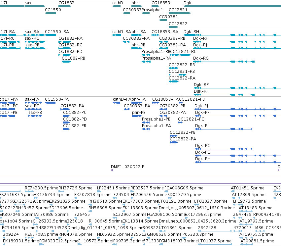Open the CG12821-PC protein label
Viewport: 281px width, 246px height.
(191, 119)
